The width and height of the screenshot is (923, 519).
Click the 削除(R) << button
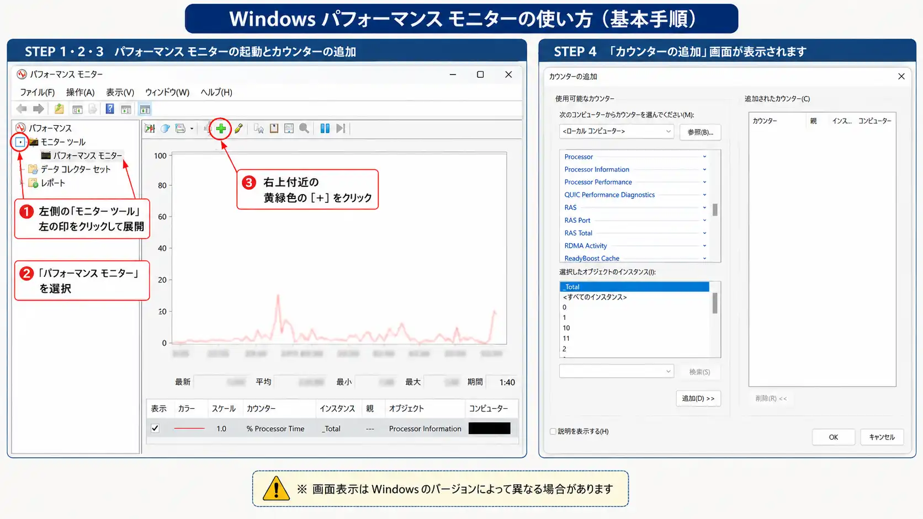point(771,398)
